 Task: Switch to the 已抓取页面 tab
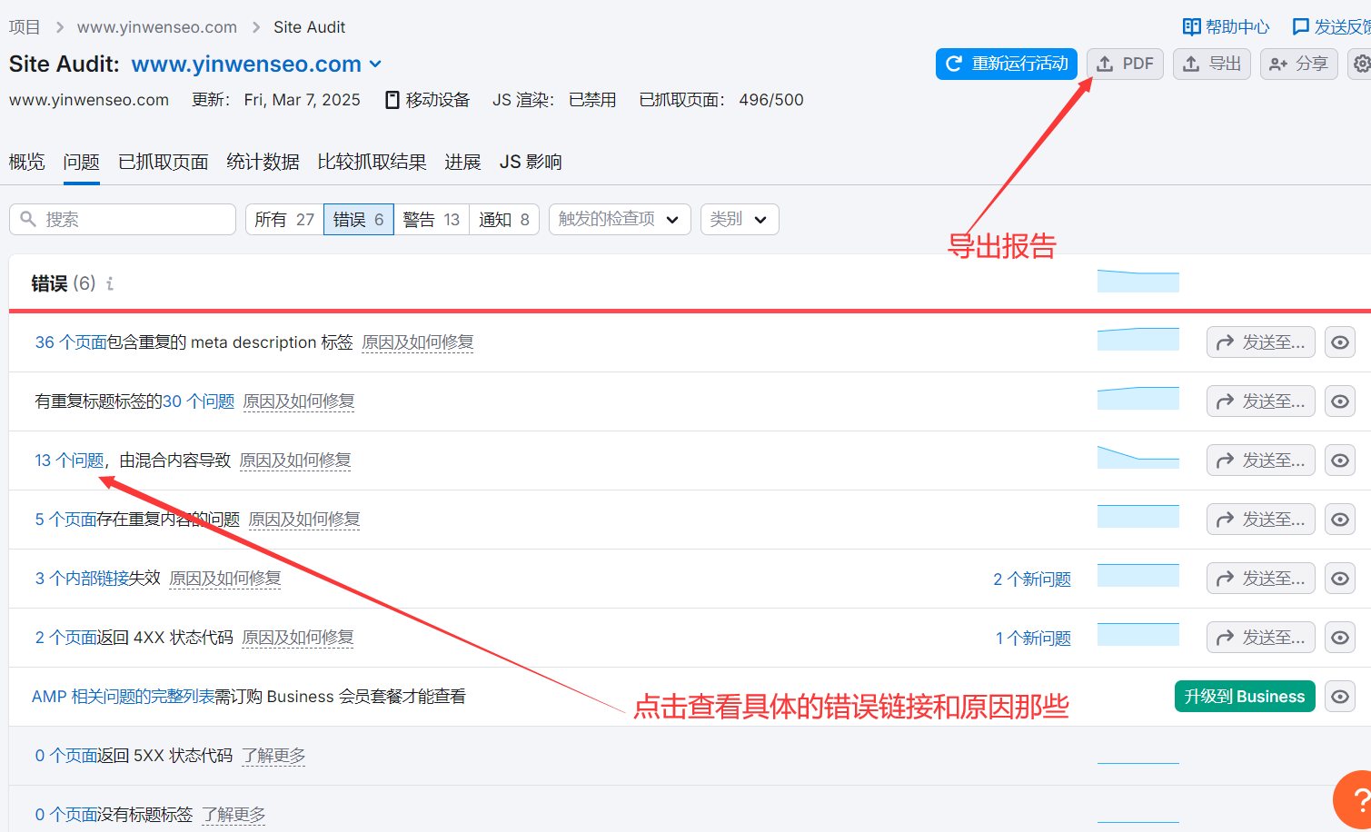pos(164,162)
